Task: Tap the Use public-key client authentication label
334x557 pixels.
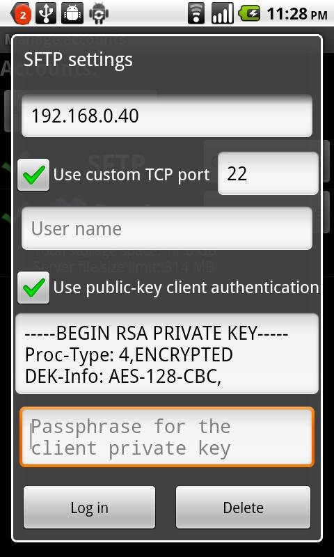Action: point(186,288)
